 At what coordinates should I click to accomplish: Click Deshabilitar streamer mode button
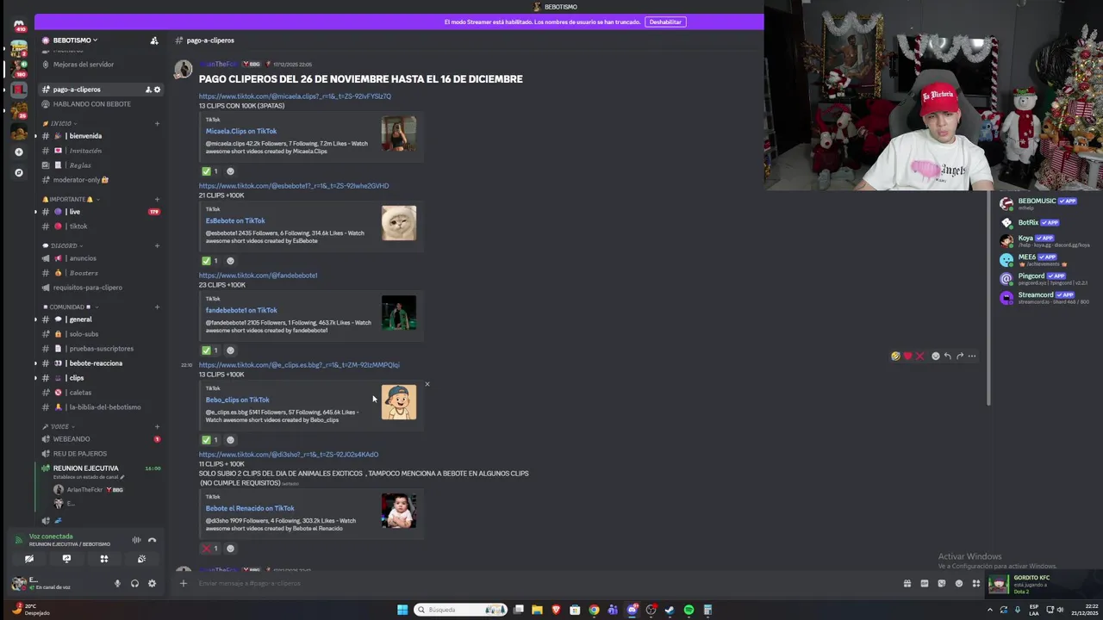665,22
